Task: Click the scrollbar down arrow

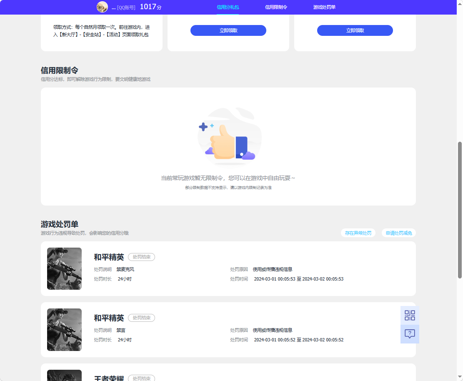Action: pos(460,377)
